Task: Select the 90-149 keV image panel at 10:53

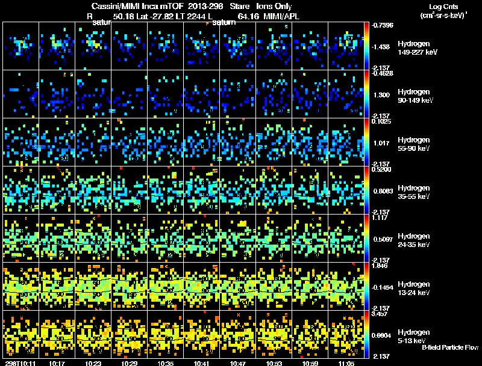Action: point(274,94)
